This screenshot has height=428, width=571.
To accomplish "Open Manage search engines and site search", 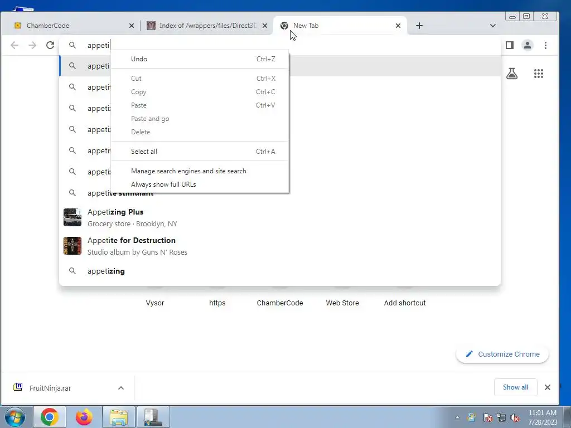I will point(200,171).
